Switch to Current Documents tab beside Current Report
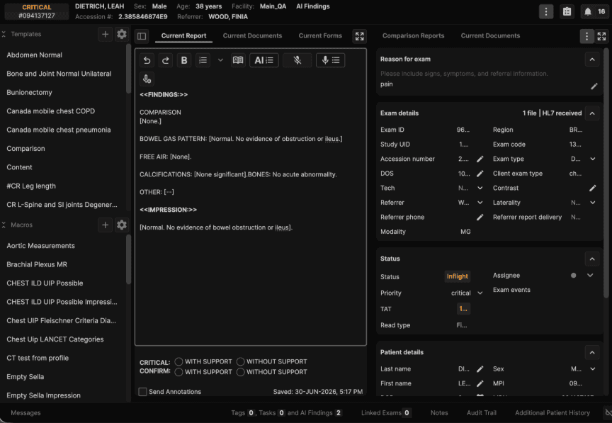612x423 pixels. [252, 35]
